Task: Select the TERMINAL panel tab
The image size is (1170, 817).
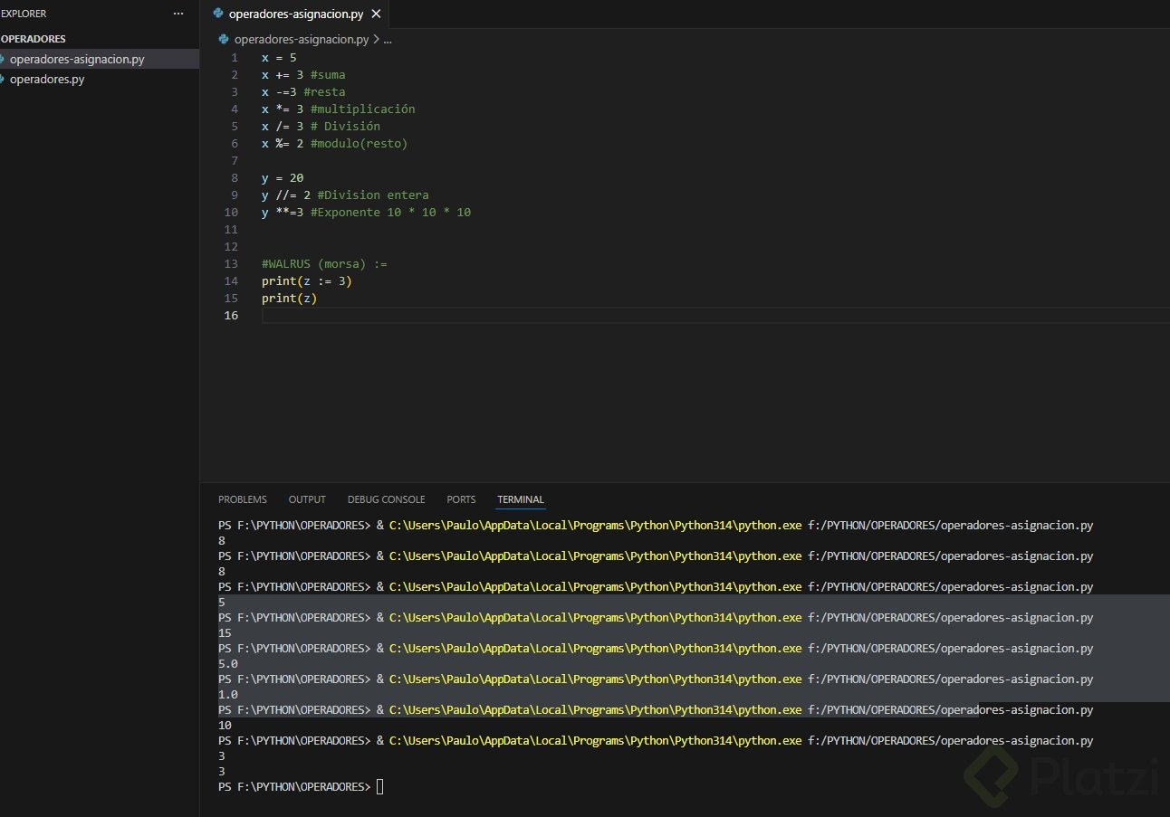Action: tap(521, 499)
